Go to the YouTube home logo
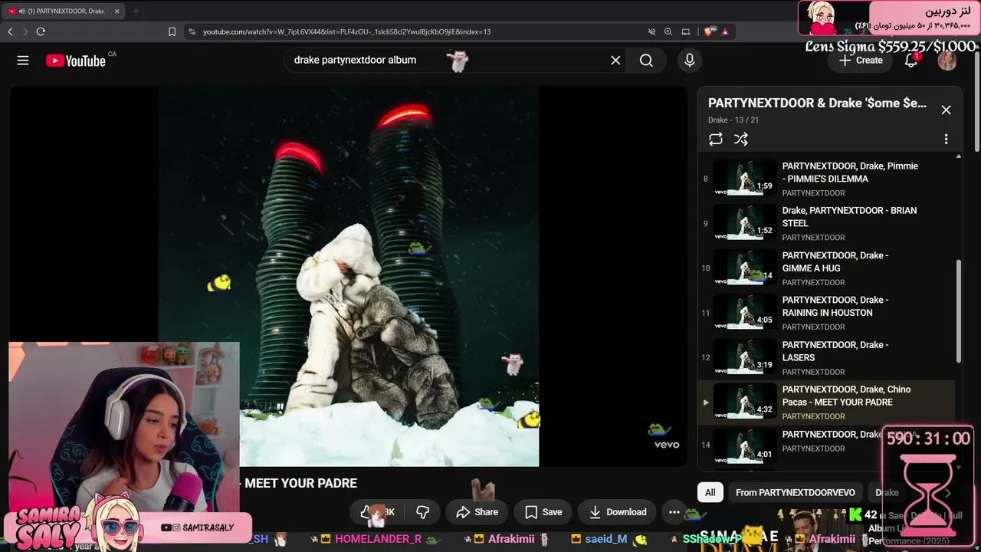 [76, 61]
